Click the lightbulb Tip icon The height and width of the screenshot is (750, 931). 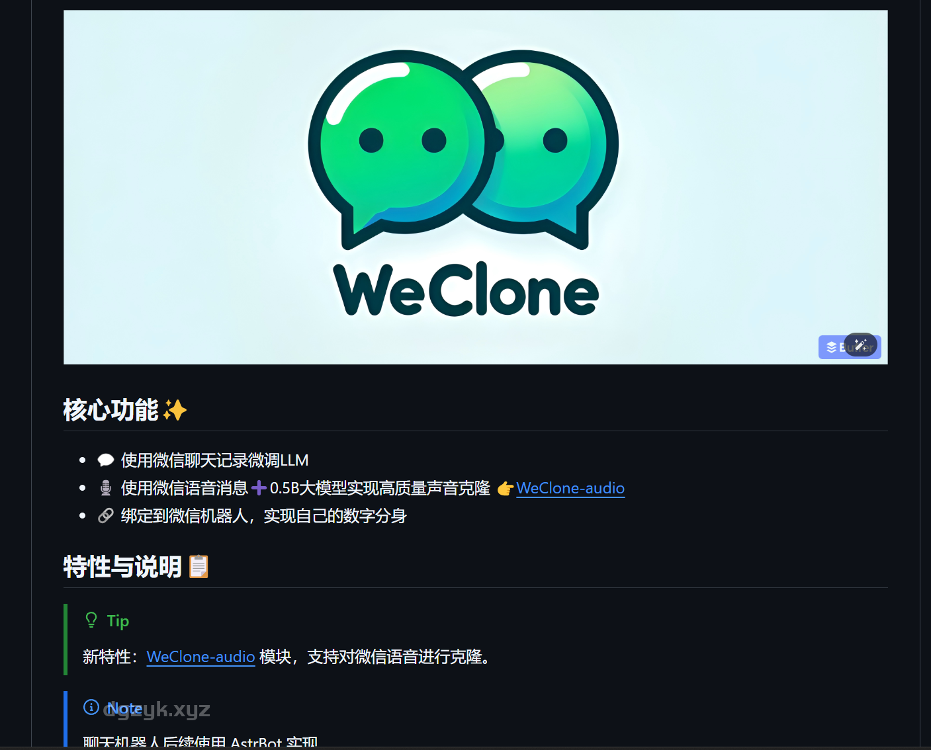(x=91, y=620)
